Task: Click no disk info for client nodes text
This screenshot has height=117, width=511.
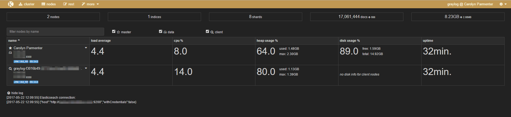Action: click(359, 74)
